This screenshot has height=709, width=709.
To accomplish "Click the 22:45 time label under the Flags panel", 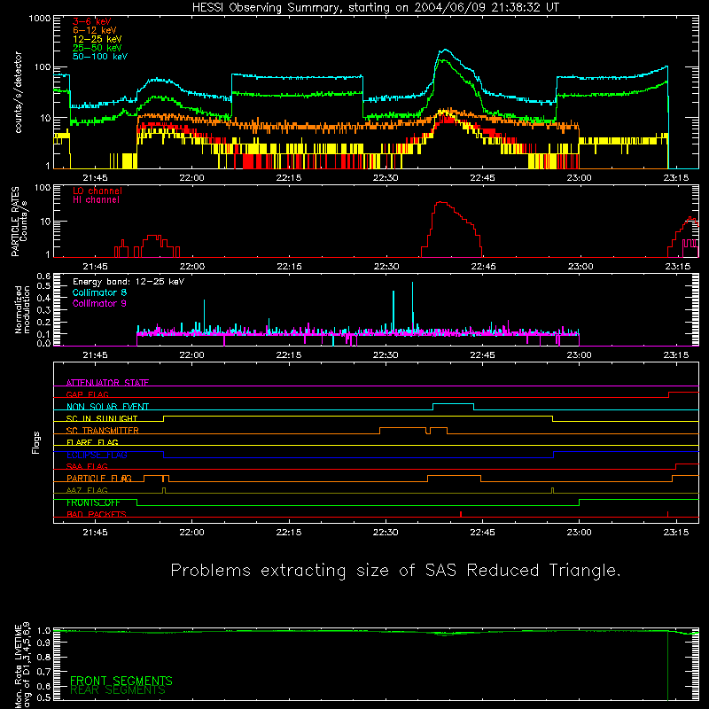I will (x=482, y=533).
